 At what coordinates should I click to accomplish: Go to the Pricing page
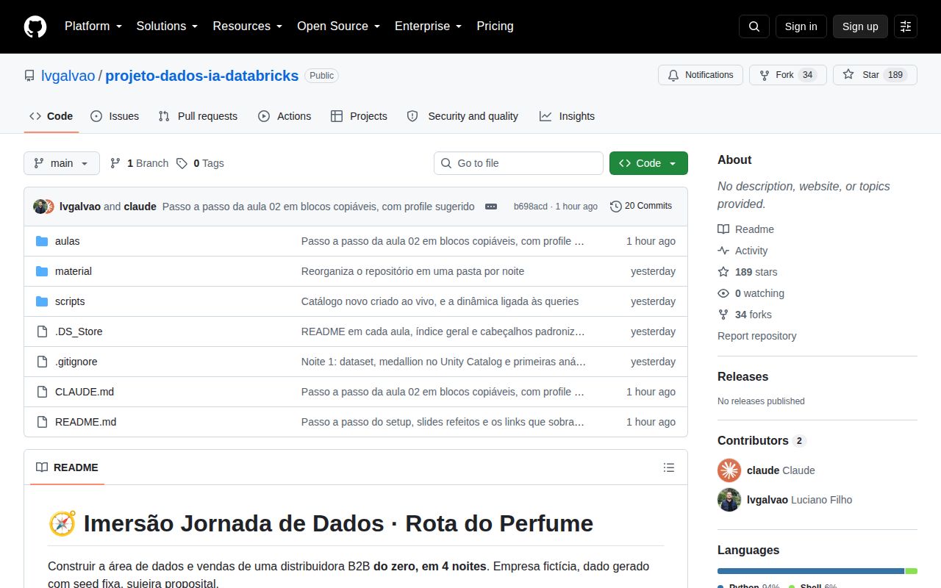click(495, 26)
